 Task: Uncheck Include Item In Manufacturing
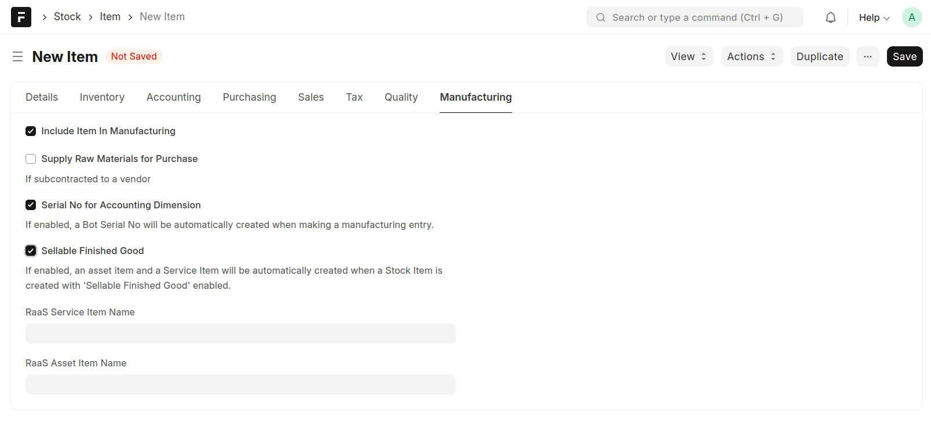coord(31,131)
